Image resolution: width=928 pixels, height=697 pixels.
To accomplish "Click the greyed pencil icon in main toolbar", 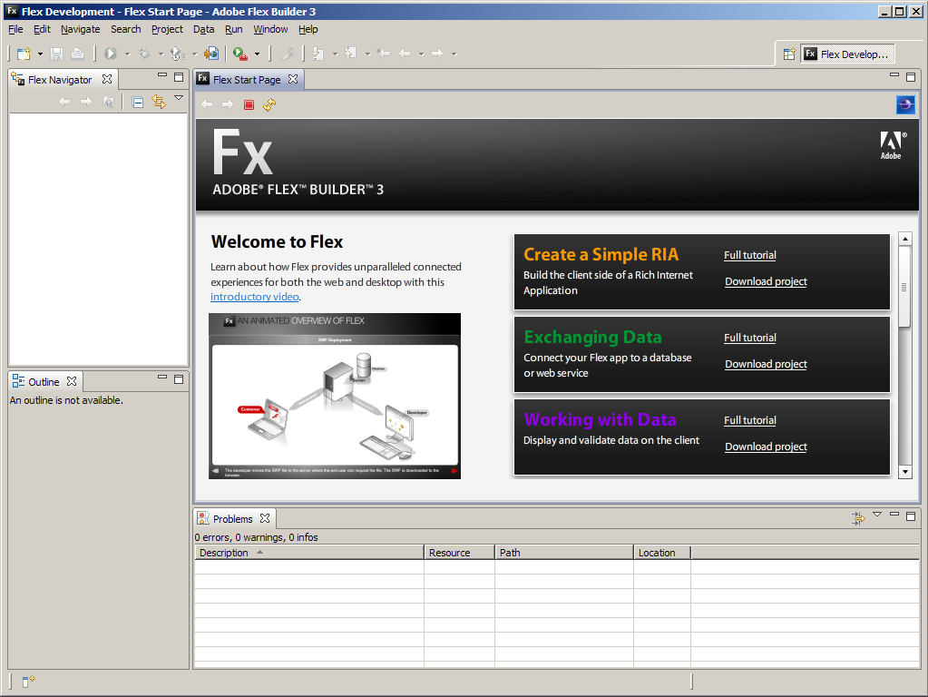I will coord(288,54).
